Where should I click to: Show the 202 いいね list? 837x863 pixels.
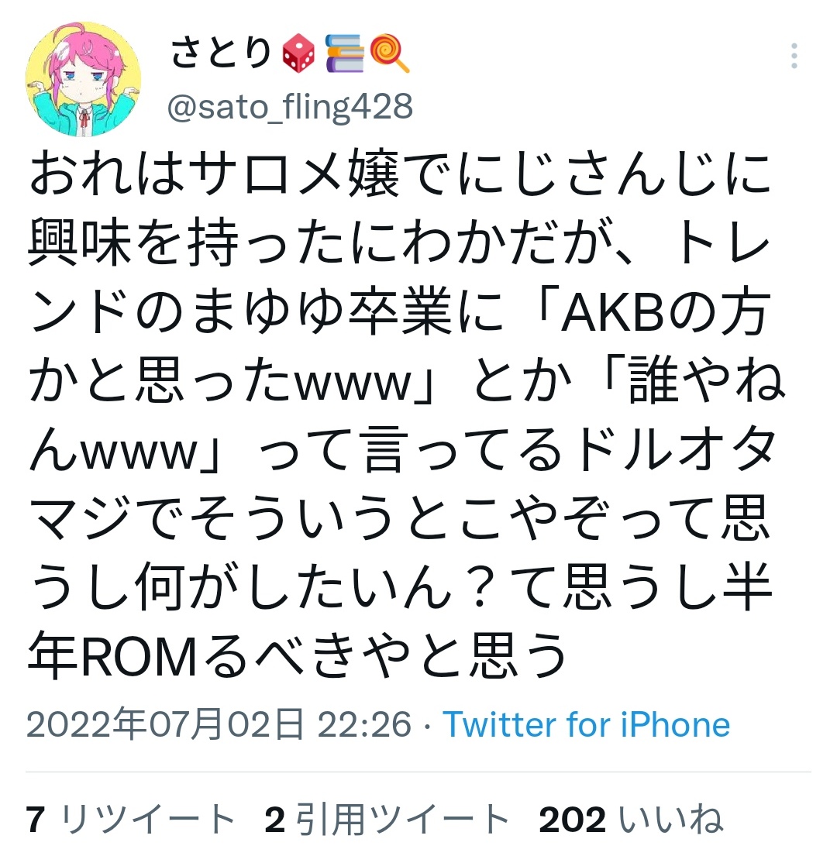tap(631, 820)
